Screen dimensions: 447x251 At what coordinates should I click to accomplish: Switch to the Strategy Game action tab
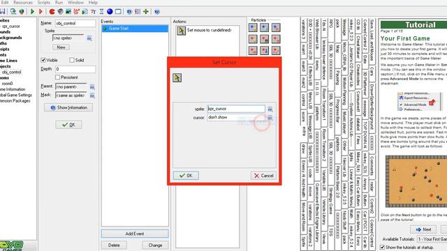[x=330, y=200]
